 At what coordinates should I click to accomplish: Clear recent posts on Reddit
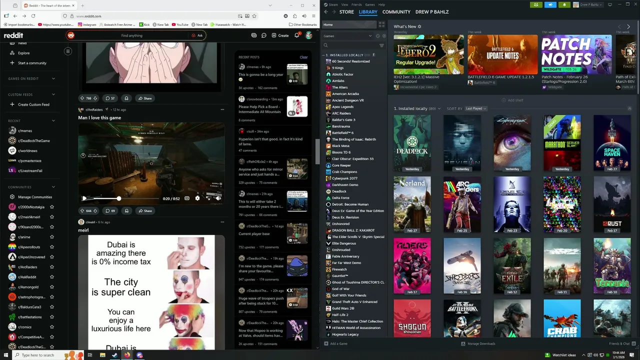(x=303, y=57)
